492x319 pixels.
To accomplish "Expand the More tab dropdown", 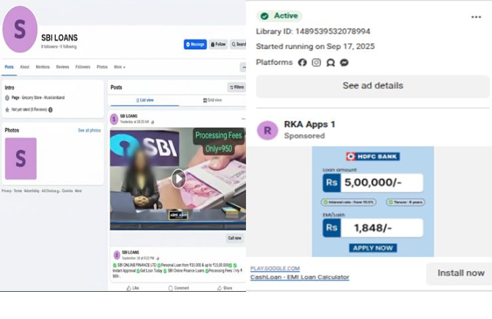I will pyautogui.click(x=119, y=67).
